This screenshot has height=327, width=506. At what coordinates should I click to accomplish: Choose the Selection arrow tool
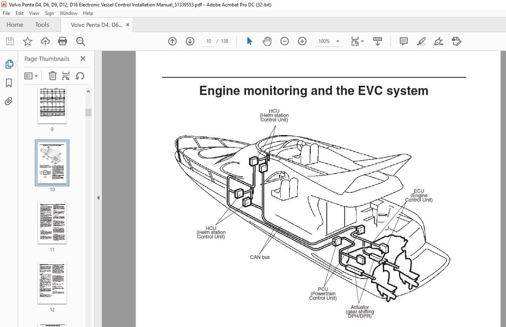click(x=249, y=41)
